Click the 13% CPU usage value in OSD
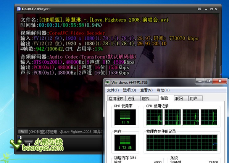Screen dimensions: 229x163 tap(99, 49)
